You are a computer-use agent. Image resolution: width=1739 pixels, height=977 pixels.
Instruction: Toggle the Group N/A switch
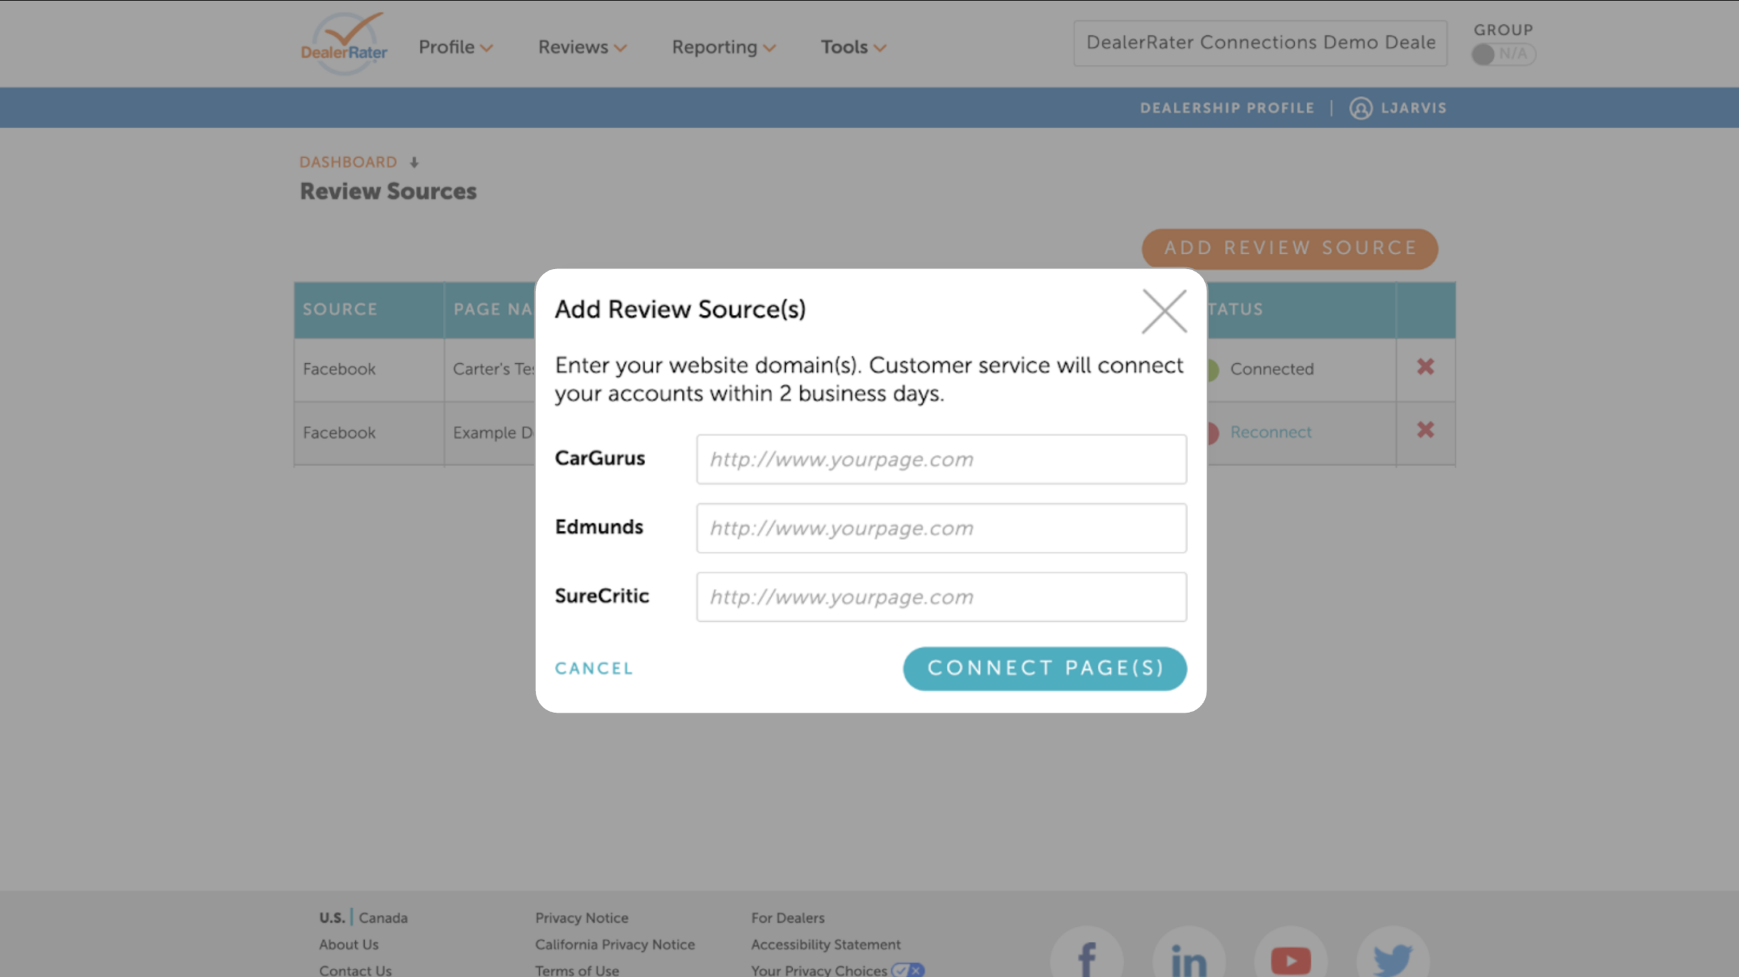1503,54
